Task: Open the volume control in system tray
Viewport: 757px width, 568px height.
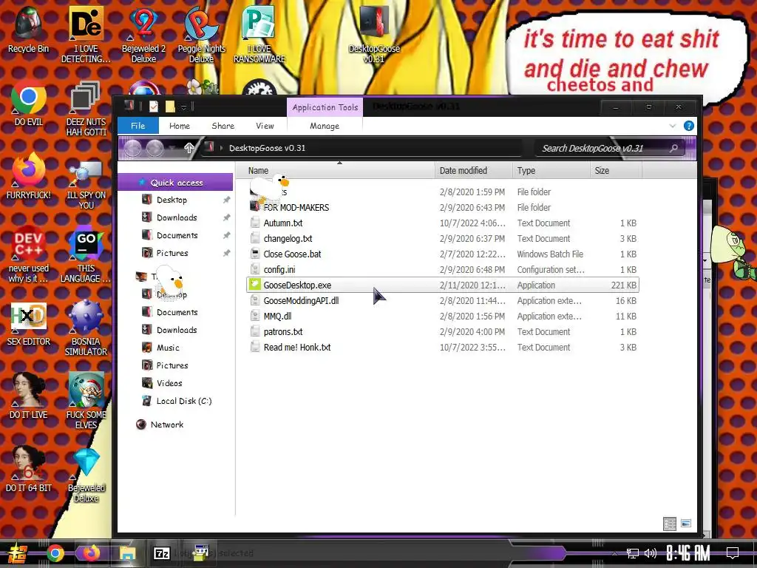Action: click(x=650, y=553)
